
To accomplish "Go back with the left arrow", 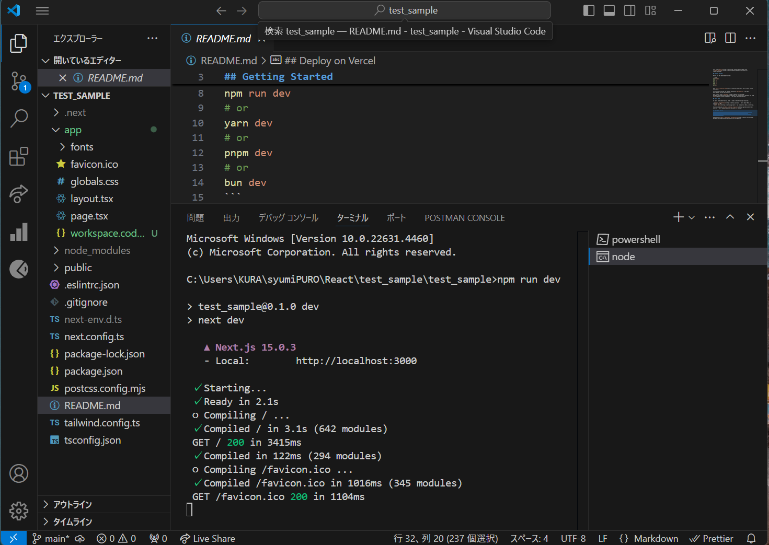I will point(221,10).
